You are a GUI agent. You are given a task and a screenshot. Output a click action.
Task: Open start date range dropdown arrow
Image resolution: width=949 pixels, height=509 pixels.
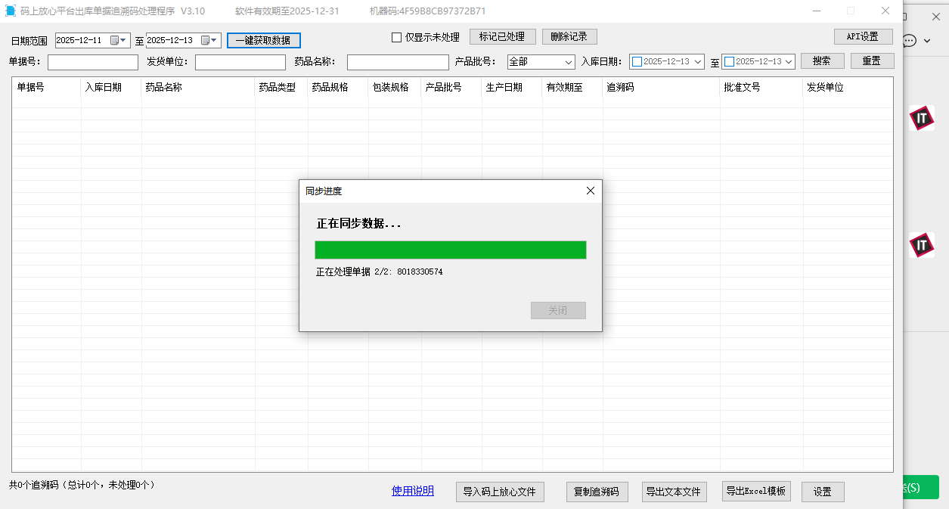click(x=124, y=40)
